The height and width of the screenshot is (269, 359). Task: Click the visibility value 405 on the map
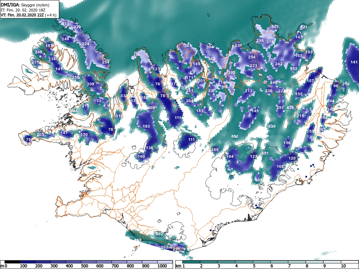point(258,180)
